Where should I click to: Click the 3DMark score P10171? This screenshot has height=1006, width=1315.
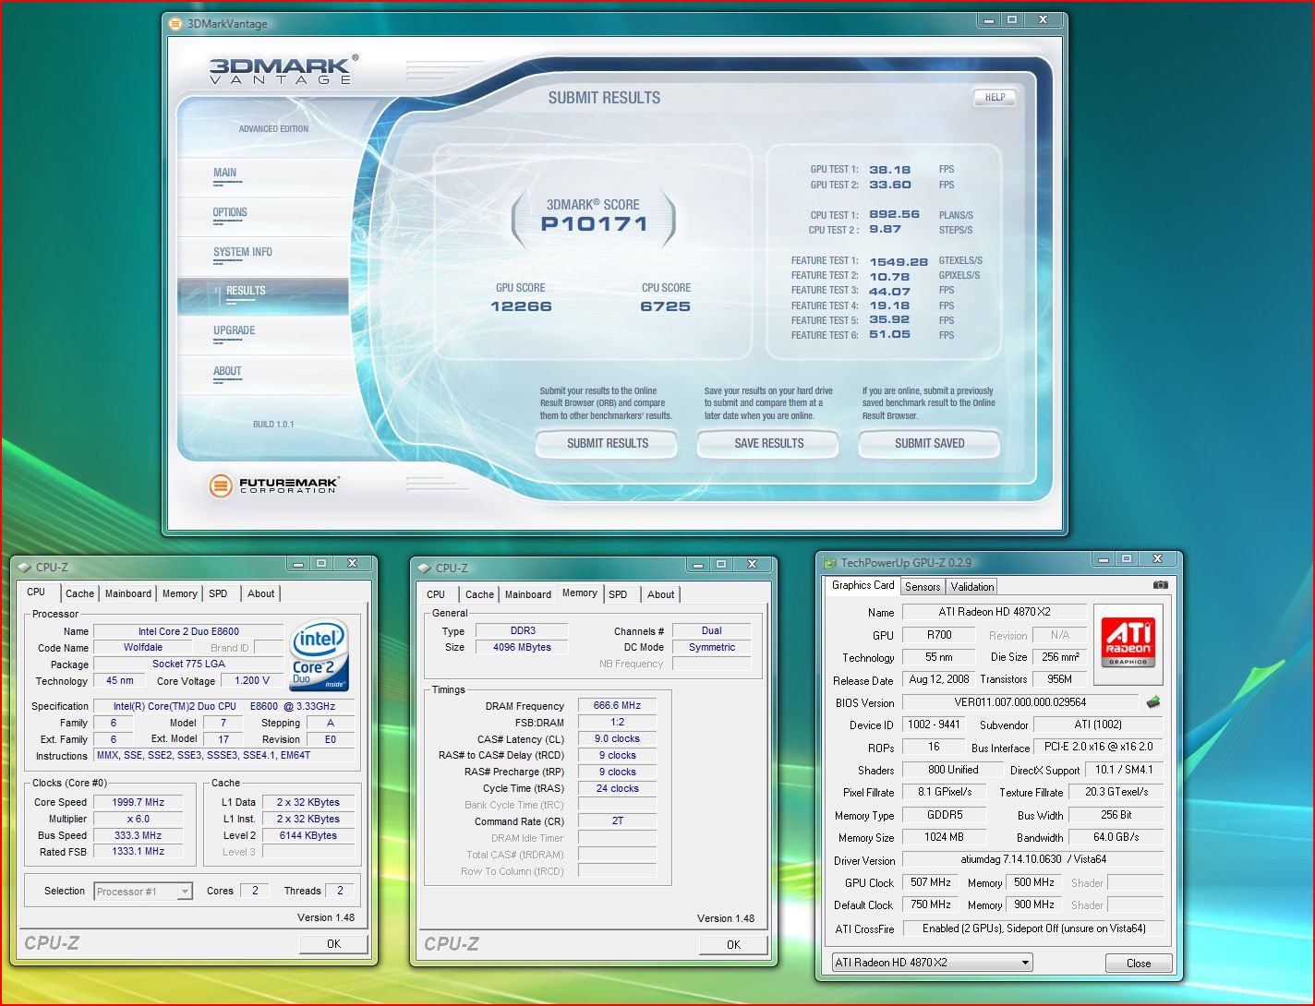click(x=594, y=223)
